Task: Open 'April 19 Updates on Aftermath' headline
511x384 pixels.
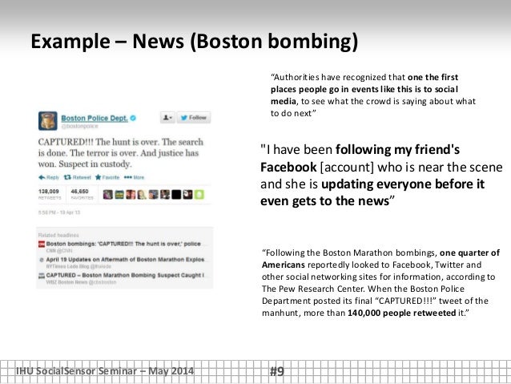Action: [x=125, y=260]
